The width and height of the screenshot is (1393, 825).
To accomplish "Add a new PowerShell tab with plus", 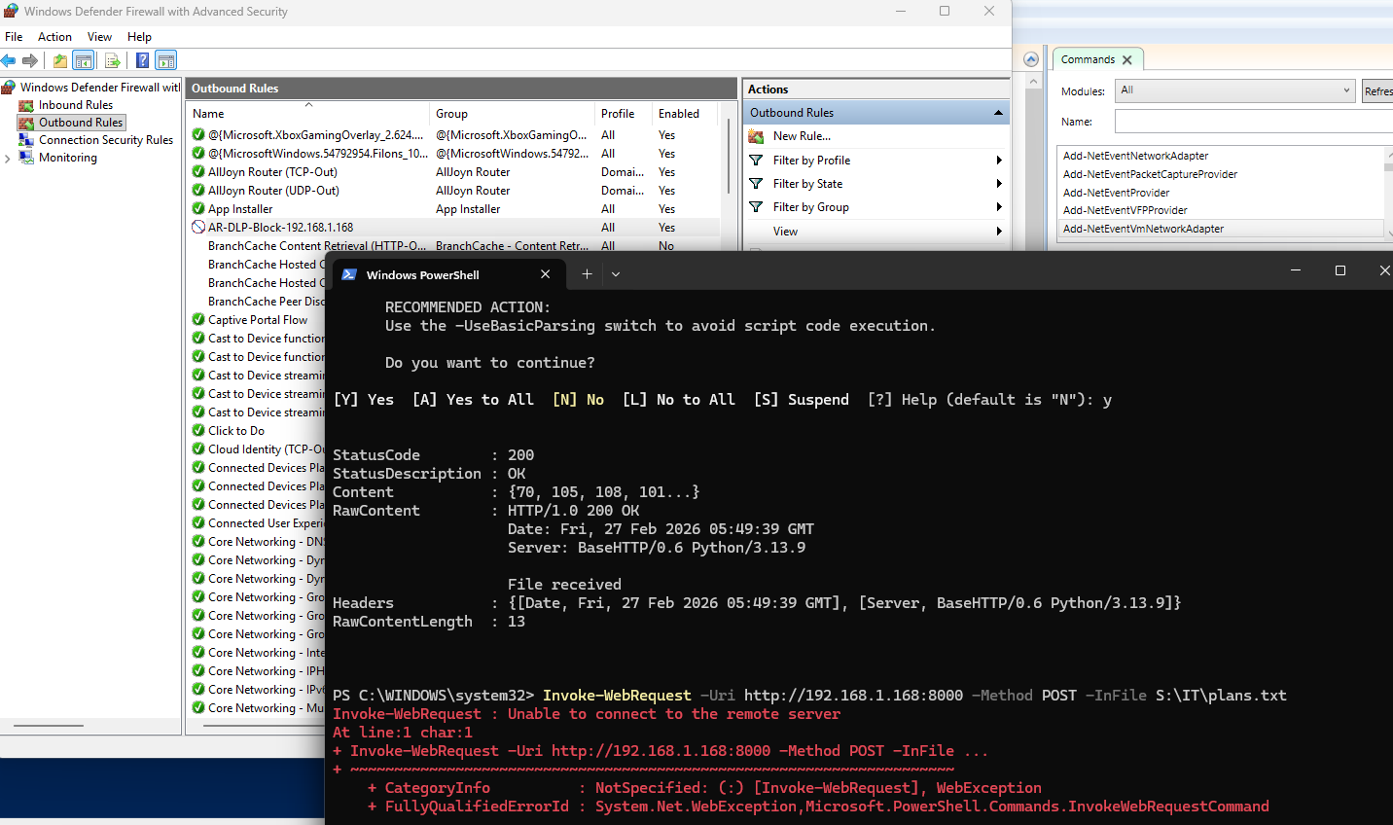I will point(587,274).
